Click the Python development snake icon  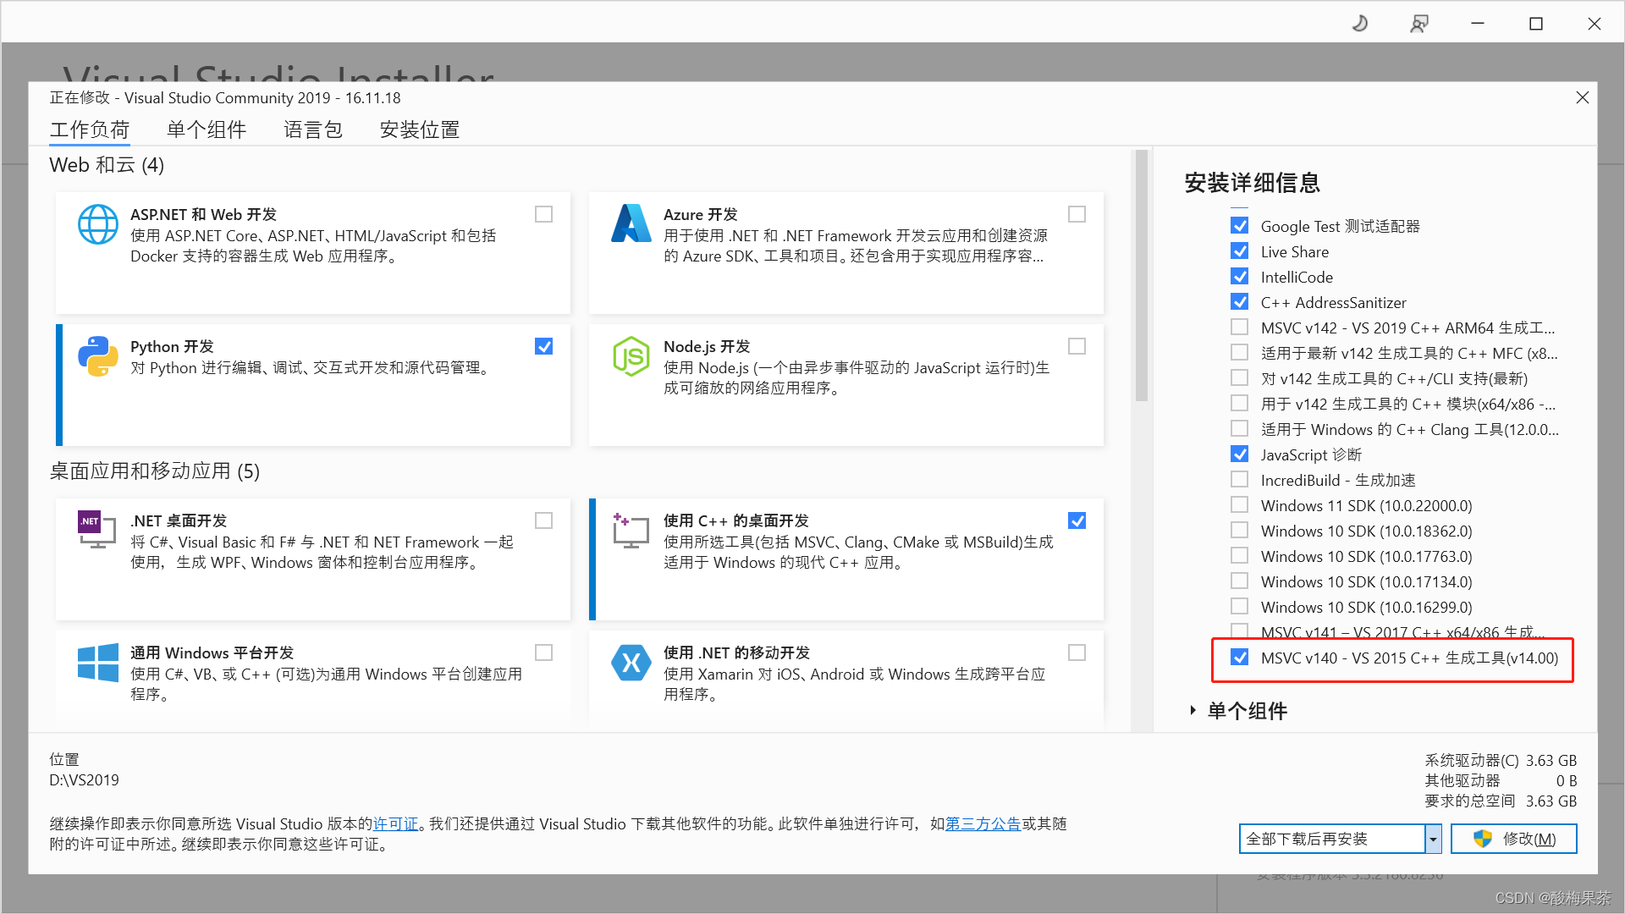click(x=98, y=356)
